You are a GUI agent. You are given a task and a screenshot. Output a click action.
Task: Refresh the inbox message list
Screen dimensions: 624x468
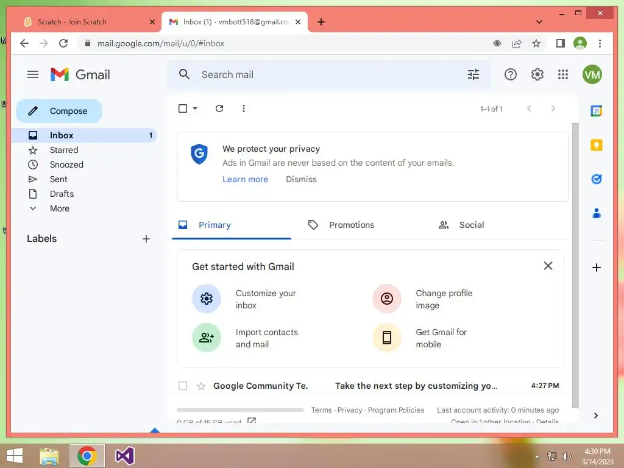tap(219, 108)
